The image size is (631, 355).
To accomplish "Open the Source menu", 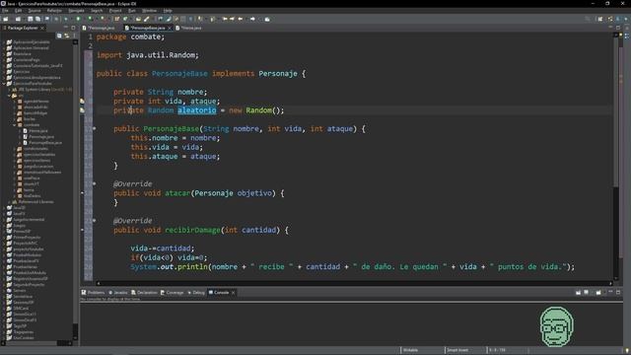I will pos(35,11).
